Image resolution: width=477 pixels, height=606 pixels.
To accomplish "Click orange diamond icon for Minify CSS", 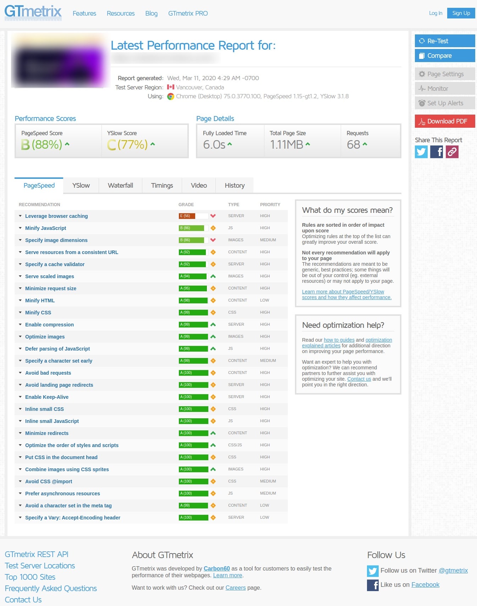I will tap(213, 312).
